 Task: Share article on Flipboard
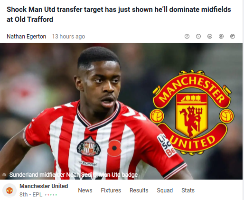(233, 37)
